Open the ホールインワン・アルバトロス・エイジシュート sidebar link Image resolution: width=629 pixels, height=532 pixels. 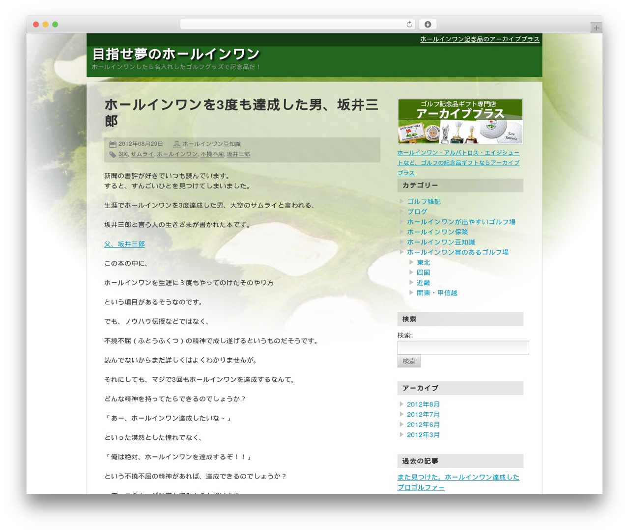tap(458, 163)
